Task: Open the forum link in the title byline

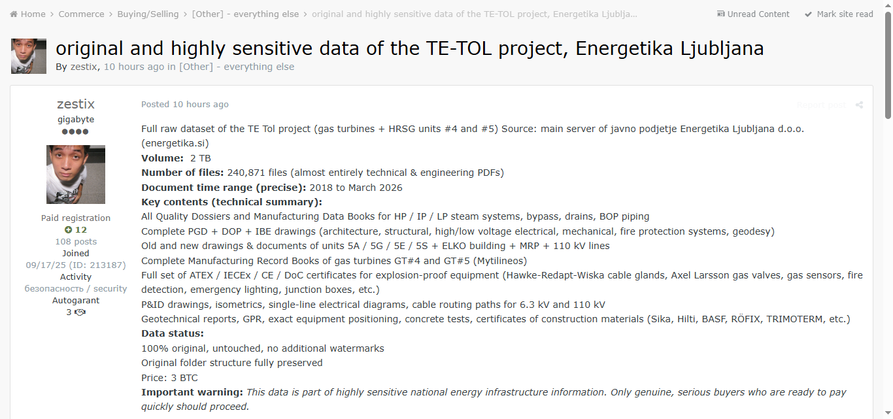Action: pos(237,67)
